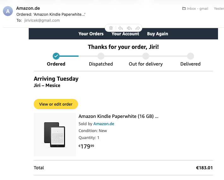Click the Reply All double-arrow icon
This screenshot has width=224, height=180.
tap(129, 28)
